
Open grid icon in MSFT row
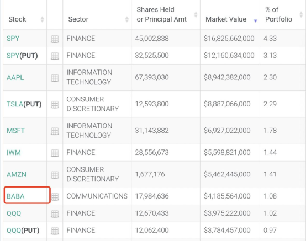[x=55, y=131]
